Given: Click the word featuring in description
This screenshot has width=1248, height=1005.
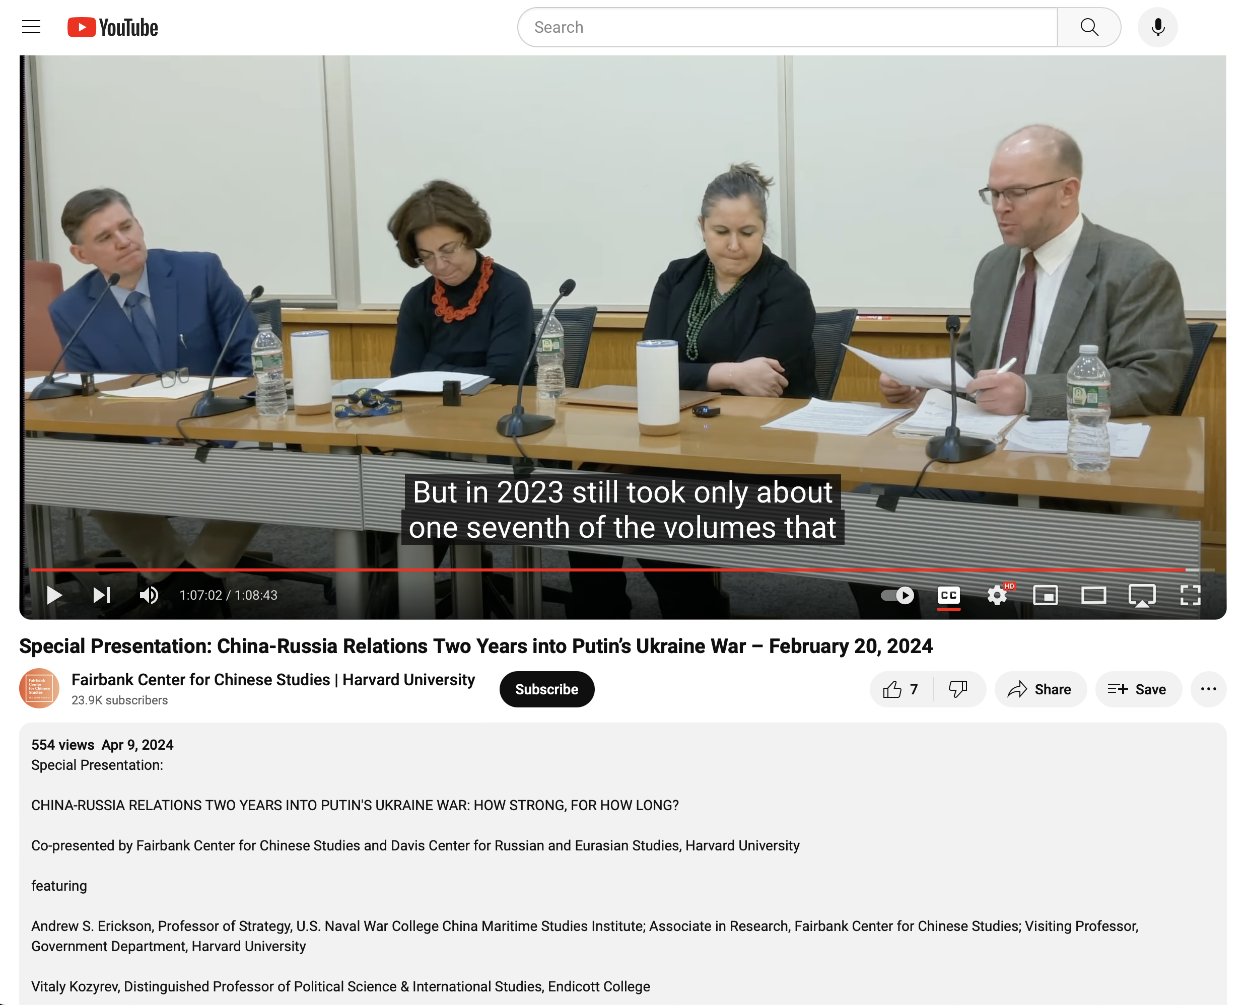Looking at the screenshot, I should point(59,886).
